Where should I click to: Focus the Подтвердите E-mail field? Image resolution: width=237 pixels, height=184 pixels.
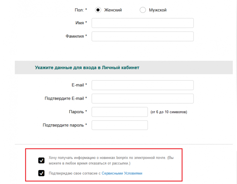click(x=142, y=99)
